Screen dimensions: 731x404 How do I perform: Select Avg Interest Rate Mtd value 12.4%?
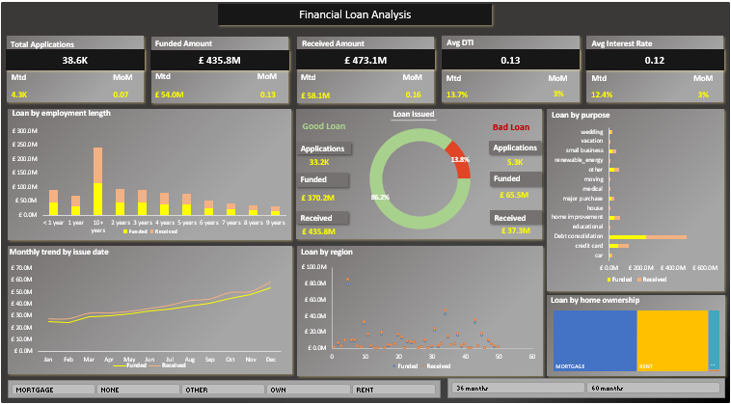pos(602,94)
